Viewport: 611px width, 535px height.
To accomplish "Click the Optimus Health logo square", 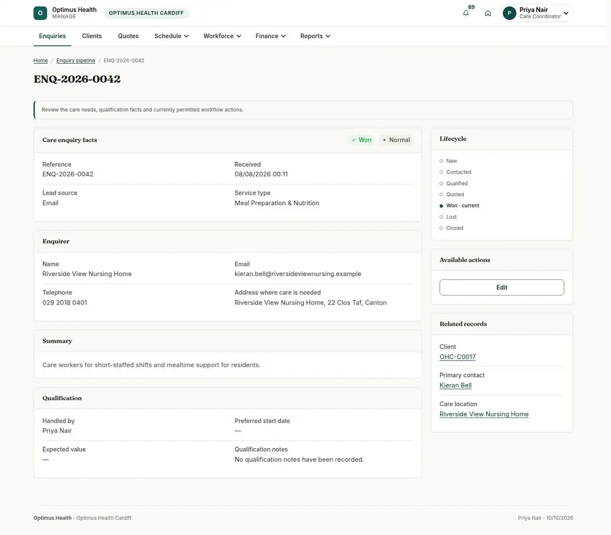I will 40,13.
